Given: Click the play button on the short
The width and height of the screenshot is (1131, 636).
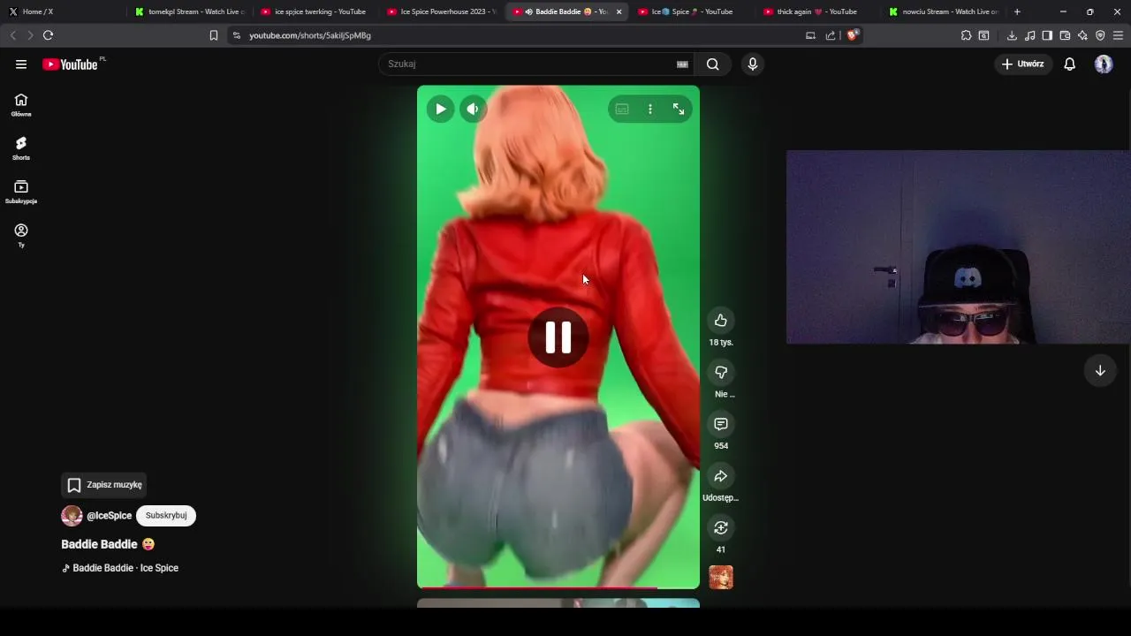Looking at the screenshot, I should pyautogui.click(x=440, y=109).
